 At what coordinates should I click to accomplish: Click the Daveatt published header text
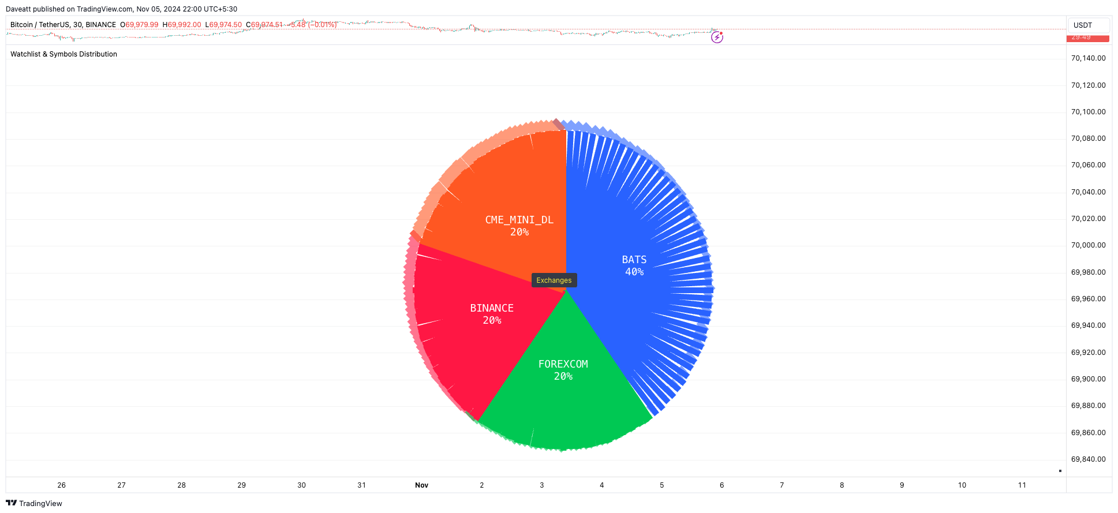121,9
